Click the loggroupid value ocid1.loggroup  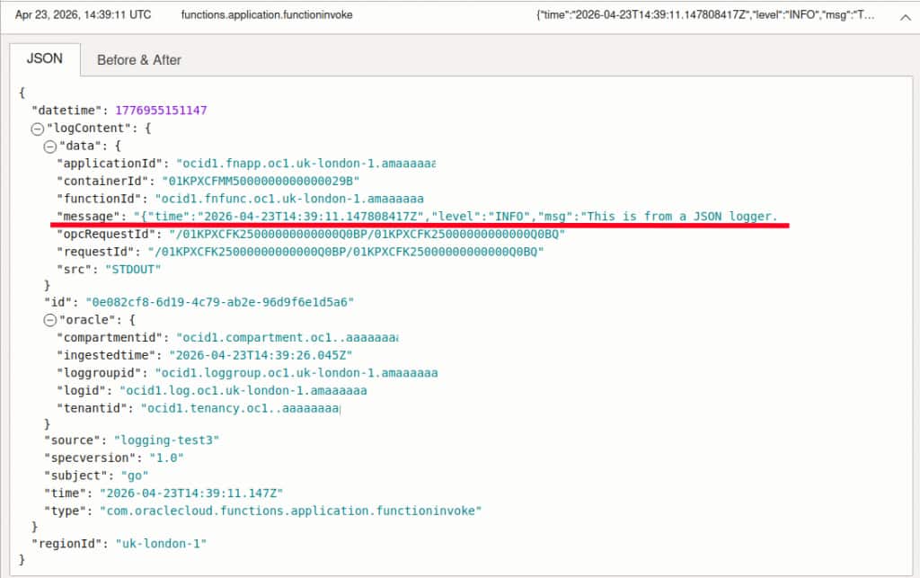(x=296, y=373)
